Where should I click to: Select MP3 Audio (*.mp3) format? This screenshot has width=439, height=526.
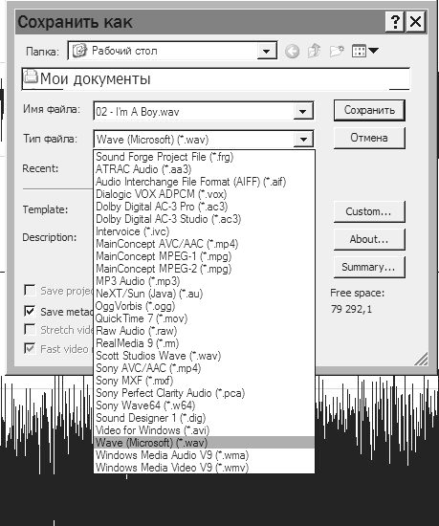pyautogui.click(x=204, y=281)
